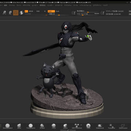
Task: Select the DamStandard brush
Action: [8, 126]
